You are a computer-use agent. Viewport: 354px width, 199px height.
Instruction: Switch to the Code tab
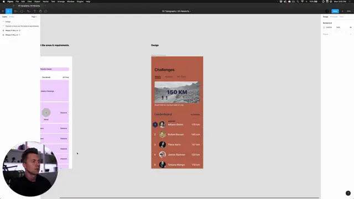tap(342, 17)
